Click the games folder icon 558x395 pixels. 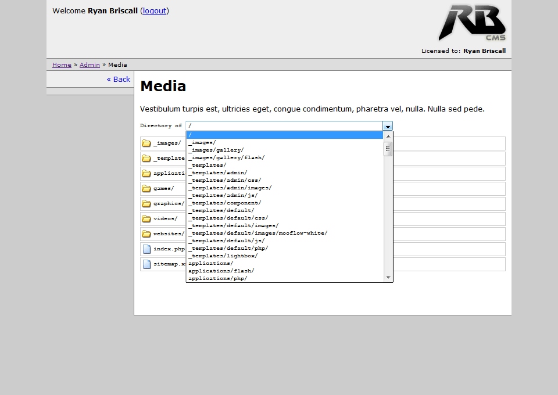(146, 189)
